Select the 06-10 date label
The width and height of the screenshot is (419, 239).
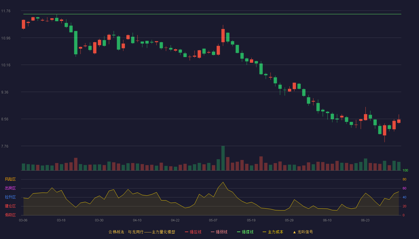point(327,220)
